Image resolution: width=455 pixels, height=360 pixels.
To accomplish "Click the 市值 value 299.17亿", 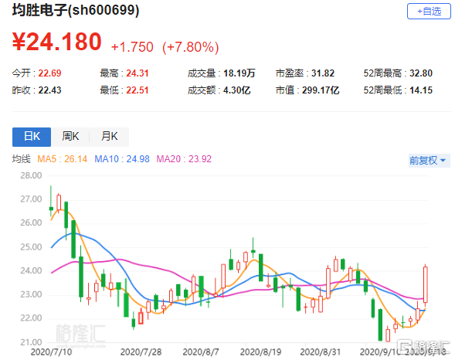I will (x=321, y=90).
